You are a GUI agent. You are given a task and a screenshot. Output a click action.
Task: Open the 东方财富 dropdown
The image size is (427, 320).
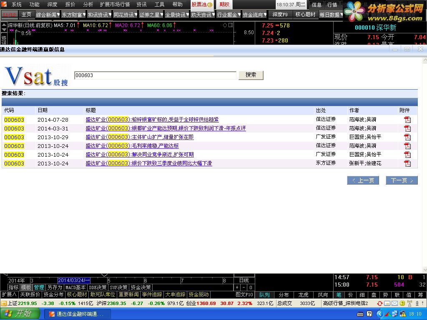73,15
